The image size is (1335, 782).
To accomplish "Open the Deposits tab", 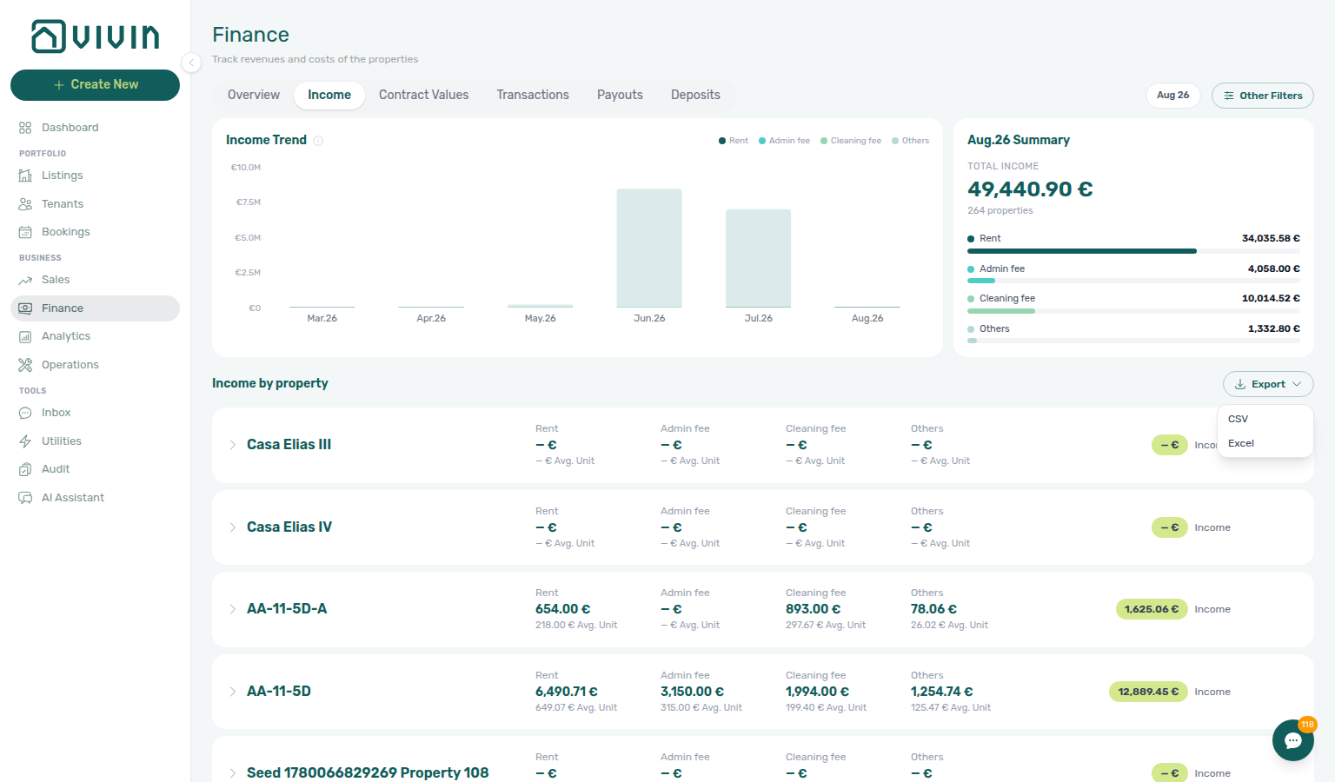I will tap(695, 95).
